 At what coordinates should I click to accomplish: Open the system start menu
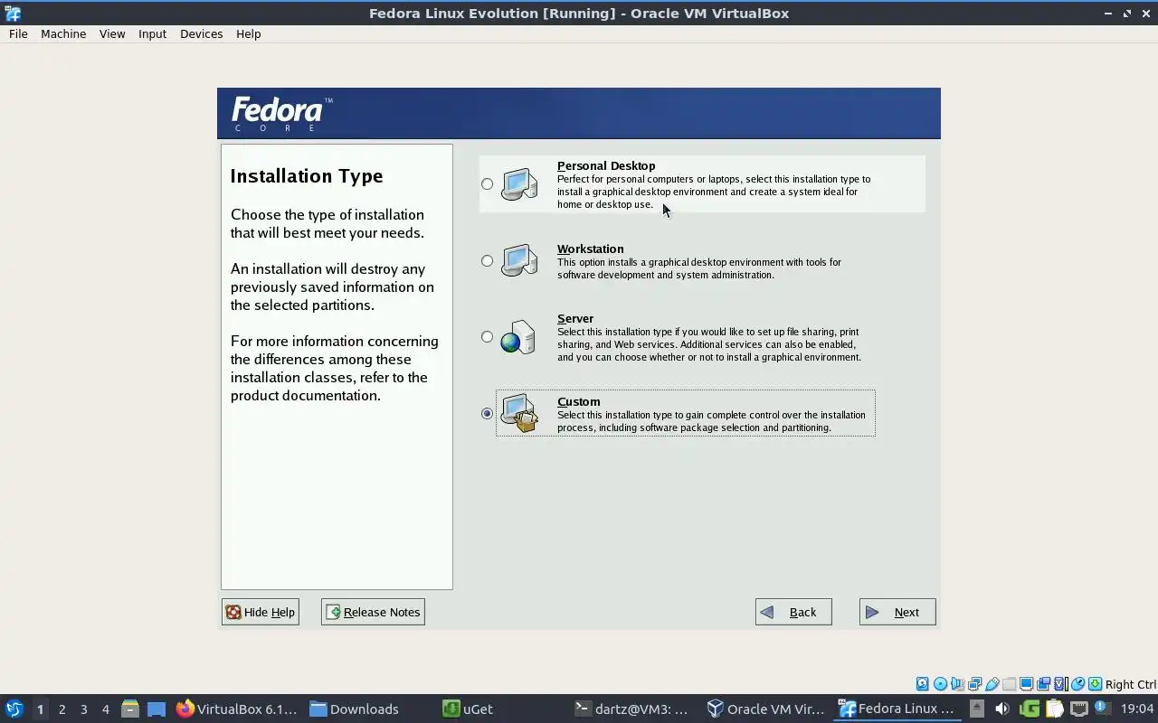[x=14, y=709]
